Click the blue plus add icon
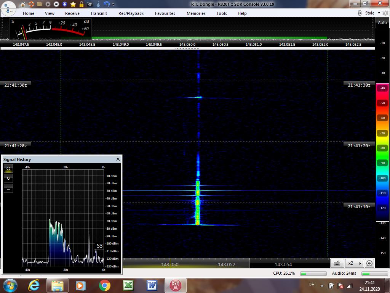390x293 pixels. tap(65, 4)
